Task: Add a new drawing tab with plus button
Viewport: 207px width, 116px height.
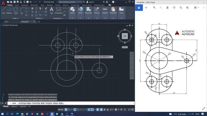Action: click(x=39, y=22)
